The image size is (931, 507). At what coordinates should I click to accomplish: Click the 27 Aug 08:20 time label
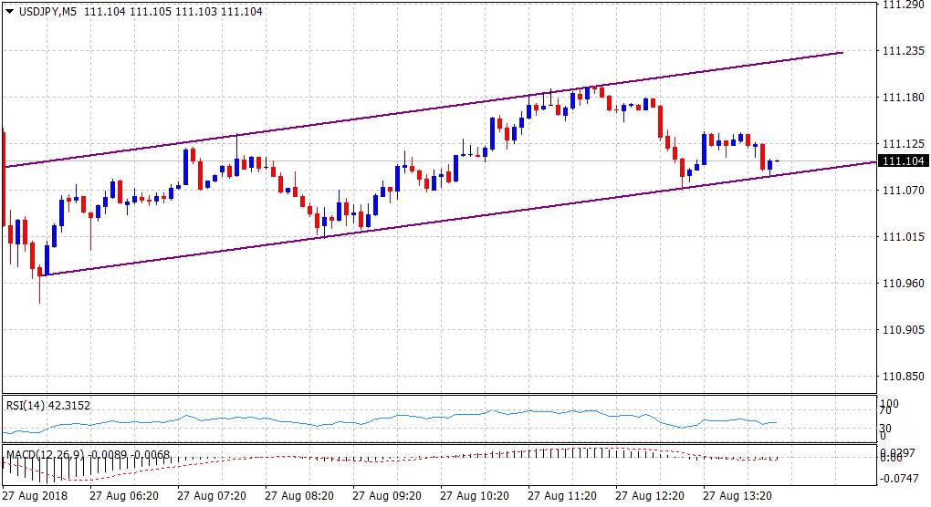tap(298, 497)
